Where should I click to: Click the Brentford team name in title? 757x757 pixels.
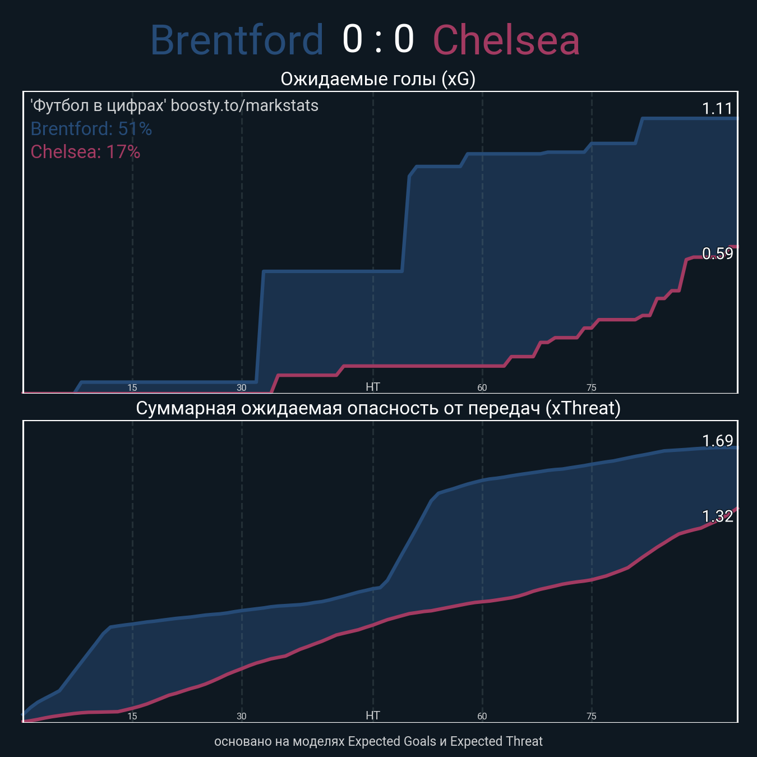pyautogui.click(x=237, y=40)
